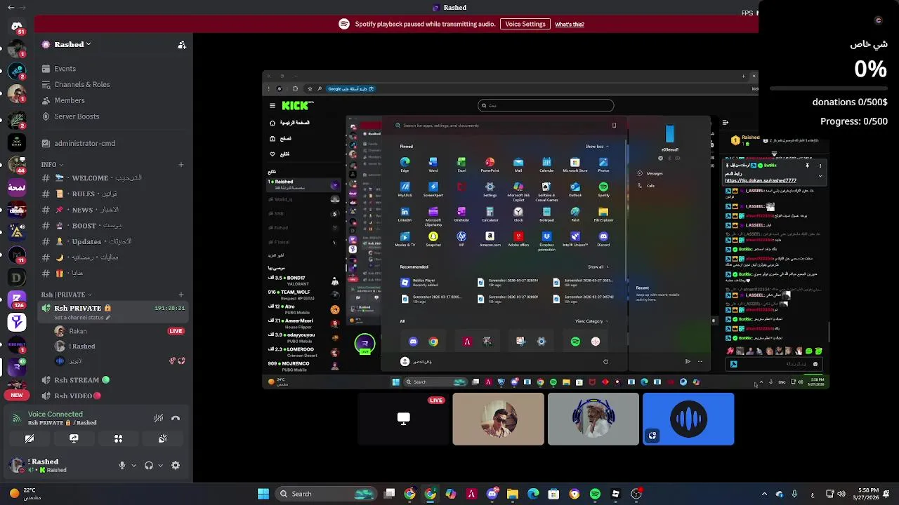Image resolution: width=899 pixels, height=505 pixels.
Task: Click the Voice Connected status text
Action: tap(55, 414)
